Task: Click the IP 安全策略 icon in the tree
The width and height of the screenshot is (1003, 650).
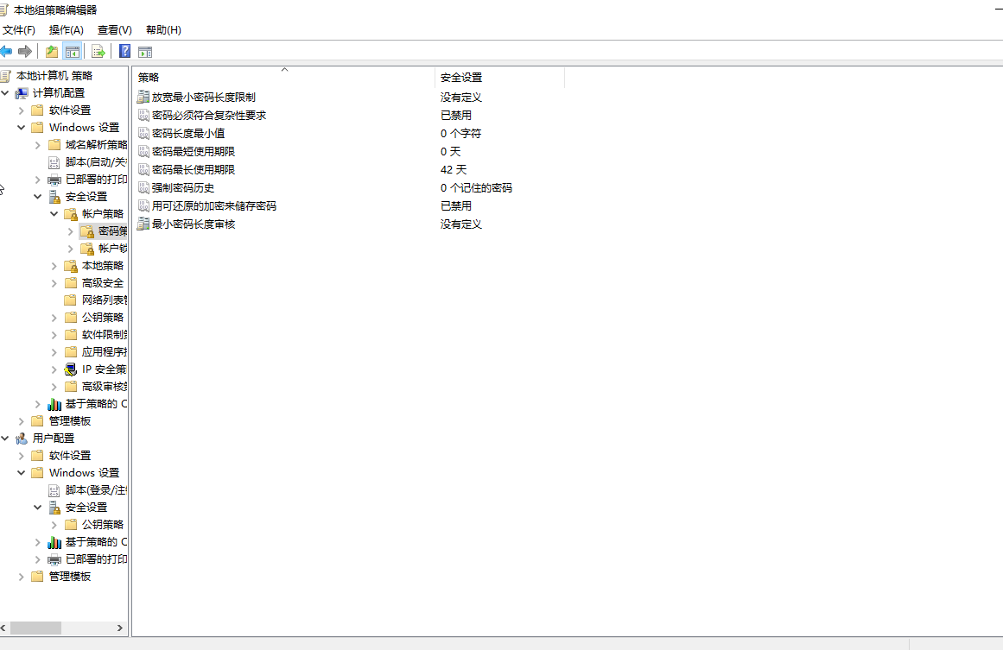Action: [x=71, y=369]
